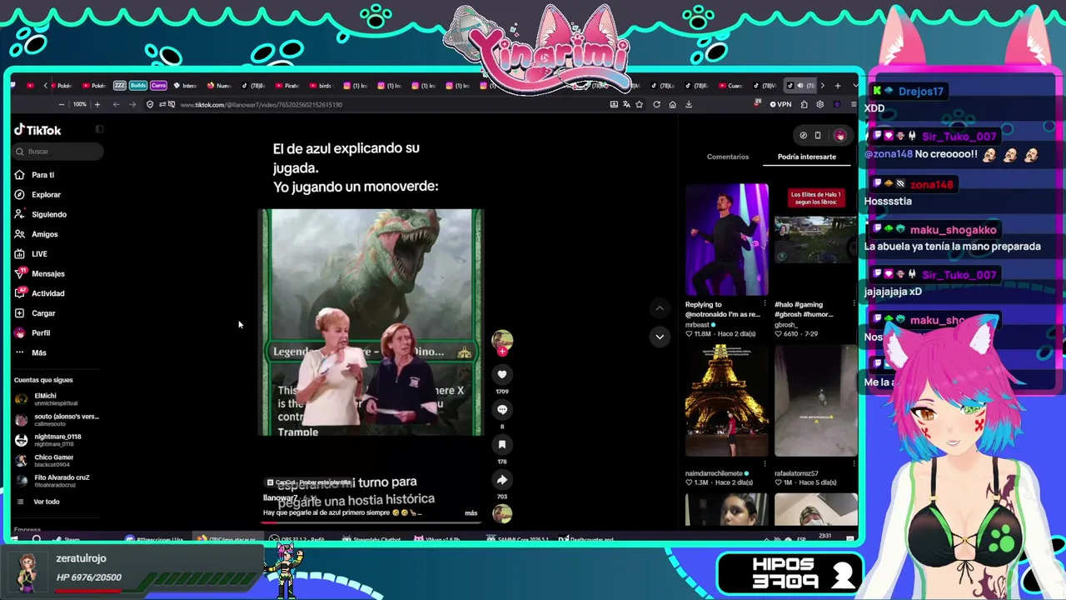1066x600 pixels.
Task: Open Eiffel Tower suggested video thumbnail
Action: 727,401
